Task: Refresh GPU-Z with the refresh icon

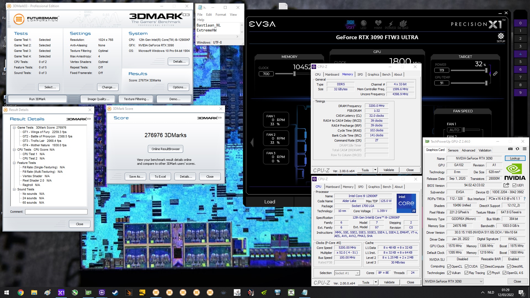Action: (517, 149)
